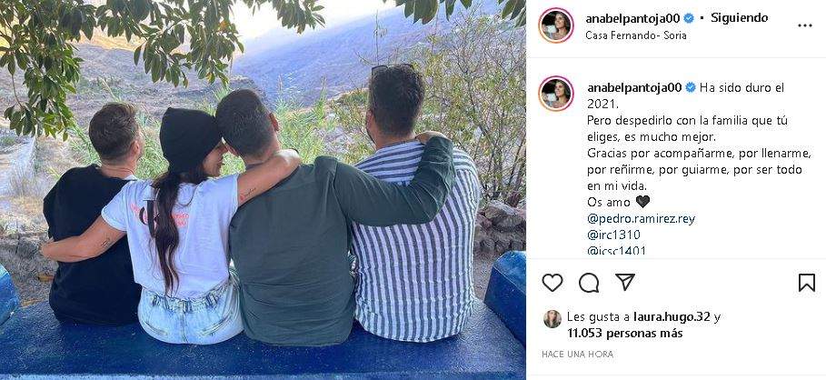Click the small liker avatar thumbnail
This screenshot has width=826, height=380.
tap(552, 319)
